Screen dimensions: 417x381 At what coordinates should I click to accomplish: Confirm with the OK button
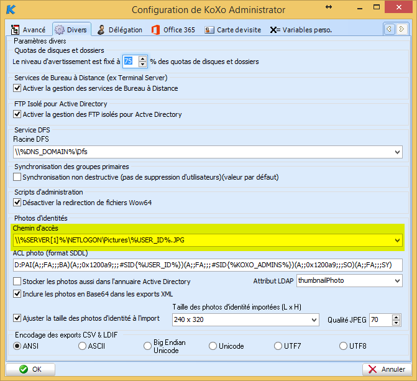[30, 369]
